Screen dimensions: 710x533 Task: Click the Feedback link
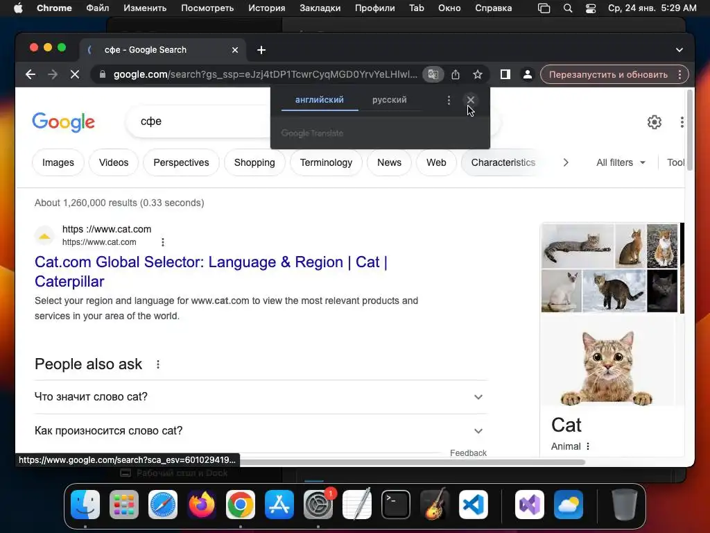coord(468,452)
